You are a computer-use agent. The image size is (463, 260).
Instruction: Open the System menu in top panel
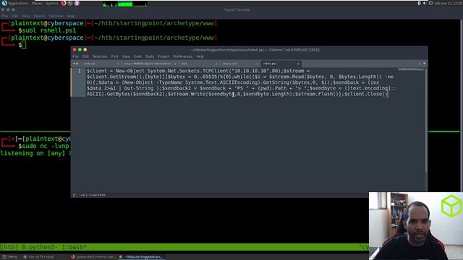(x=51, y=3)
